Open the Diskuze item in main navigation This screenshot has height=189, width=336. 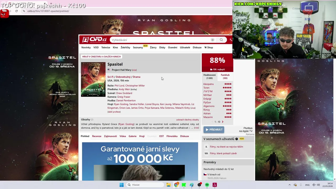197,48
